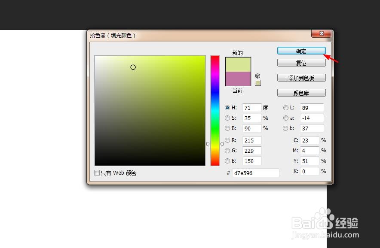Click the C cyan field showing 23
This screenshot has height=248, width=380.
(x=310, y=140)
